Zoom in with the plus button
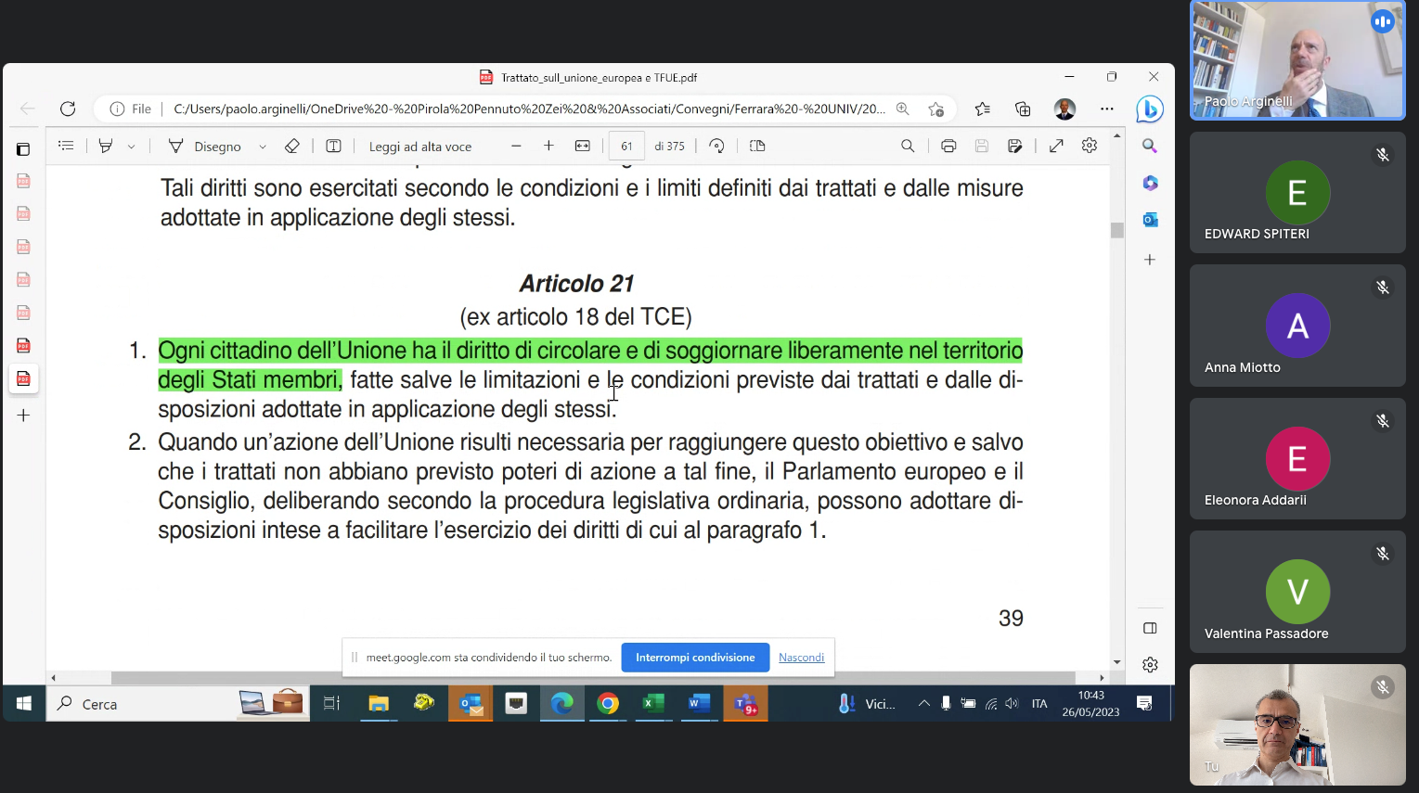Screen dimensions: 1419x793 [x=548, y=146]
